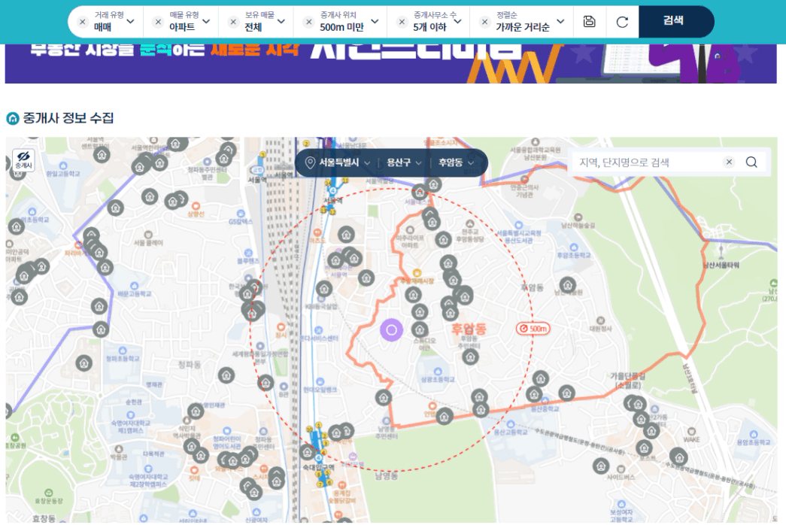
Task: Select broker marker right of orange 연웰 icon
Action: (444, 416)
